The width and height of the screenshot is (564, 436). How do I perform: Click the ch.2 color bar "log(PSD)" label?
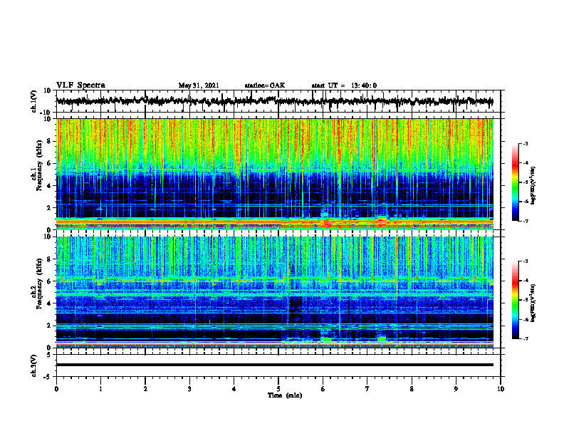533,303
